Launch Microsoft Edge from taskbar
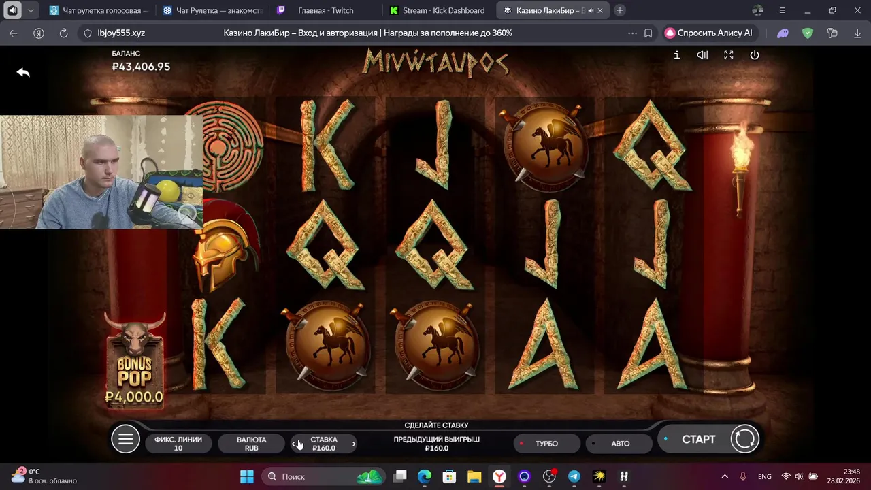 425,476
